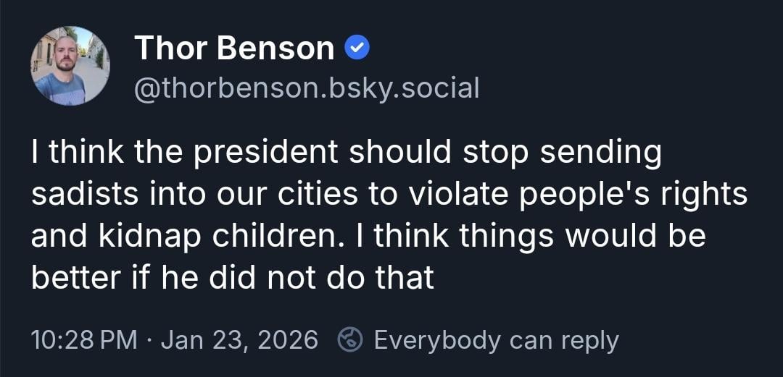Open the "Everybody can reply" setting

click(x=495, y=339)
